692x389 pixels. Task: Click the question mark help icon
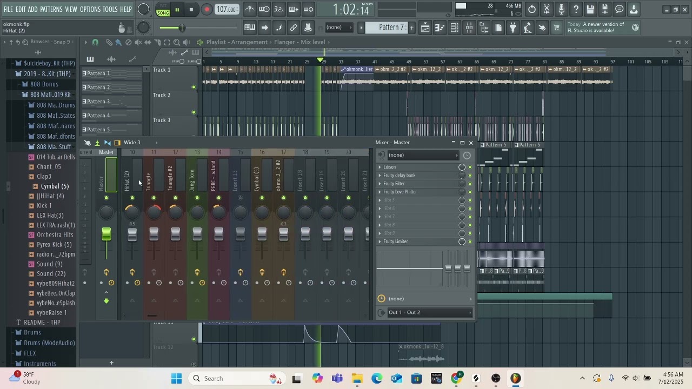point(576,9)
